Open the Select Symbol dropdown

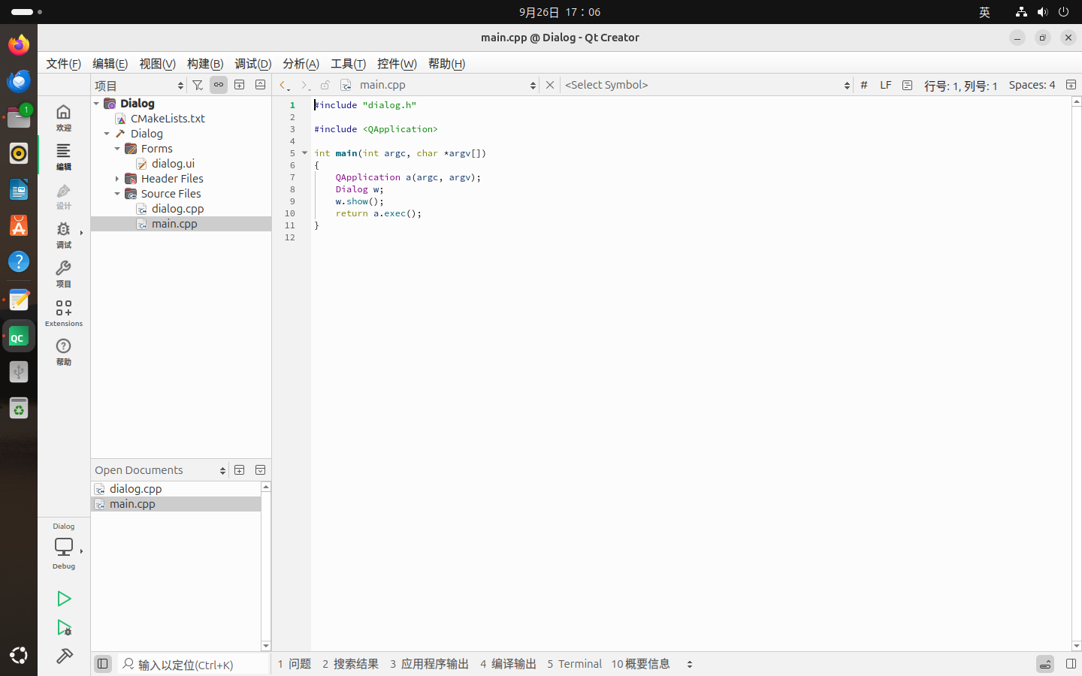[x=706, y=85]
